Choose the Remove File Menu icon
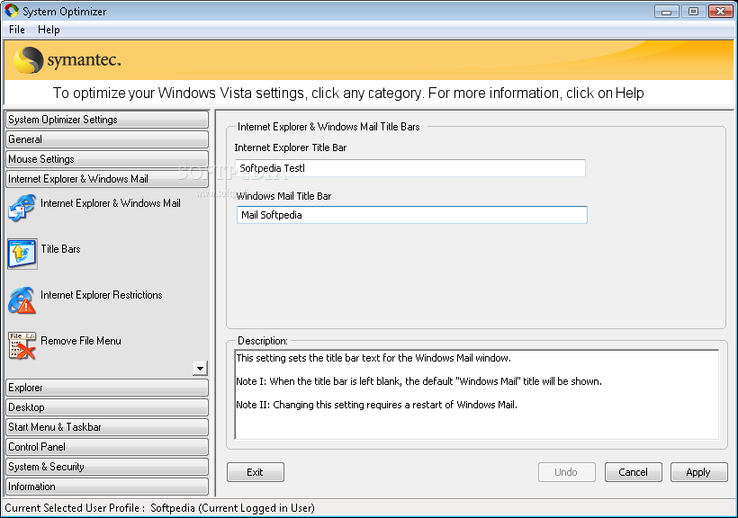The image size is (738, 518). 22,346
